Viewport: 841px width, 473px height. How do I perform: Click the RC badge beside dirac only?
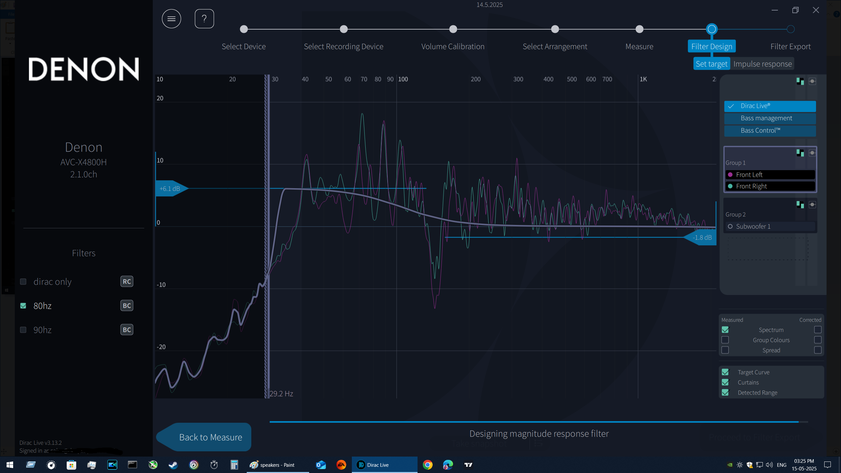pyautogui.click(x=127, y=282)
